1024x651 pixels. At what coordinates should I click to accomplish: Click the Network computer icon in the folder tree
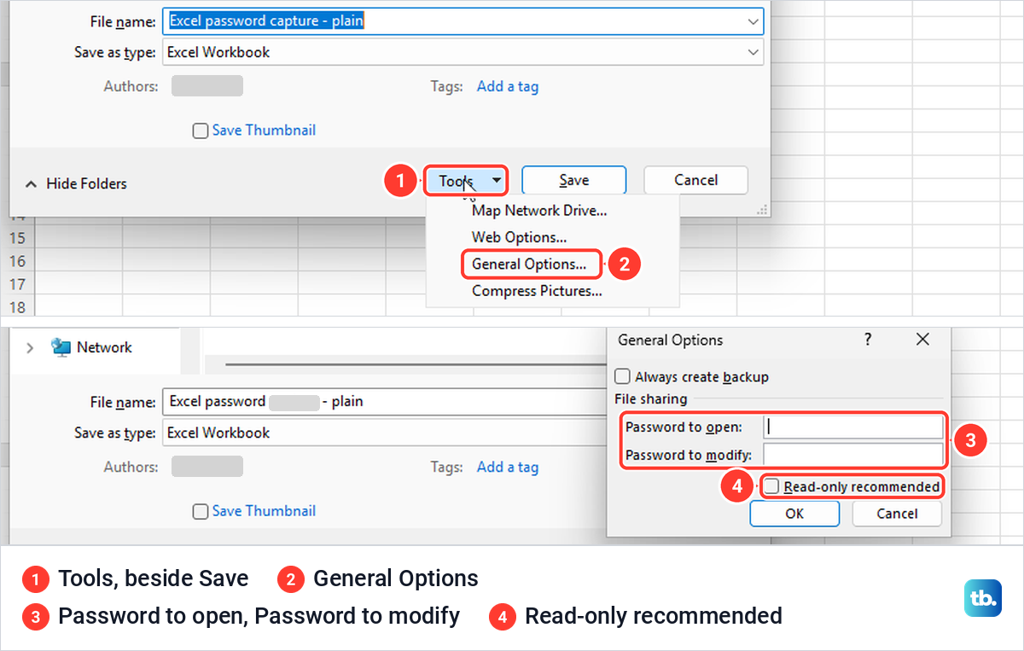pyautogui.click(x=61, y=347)
